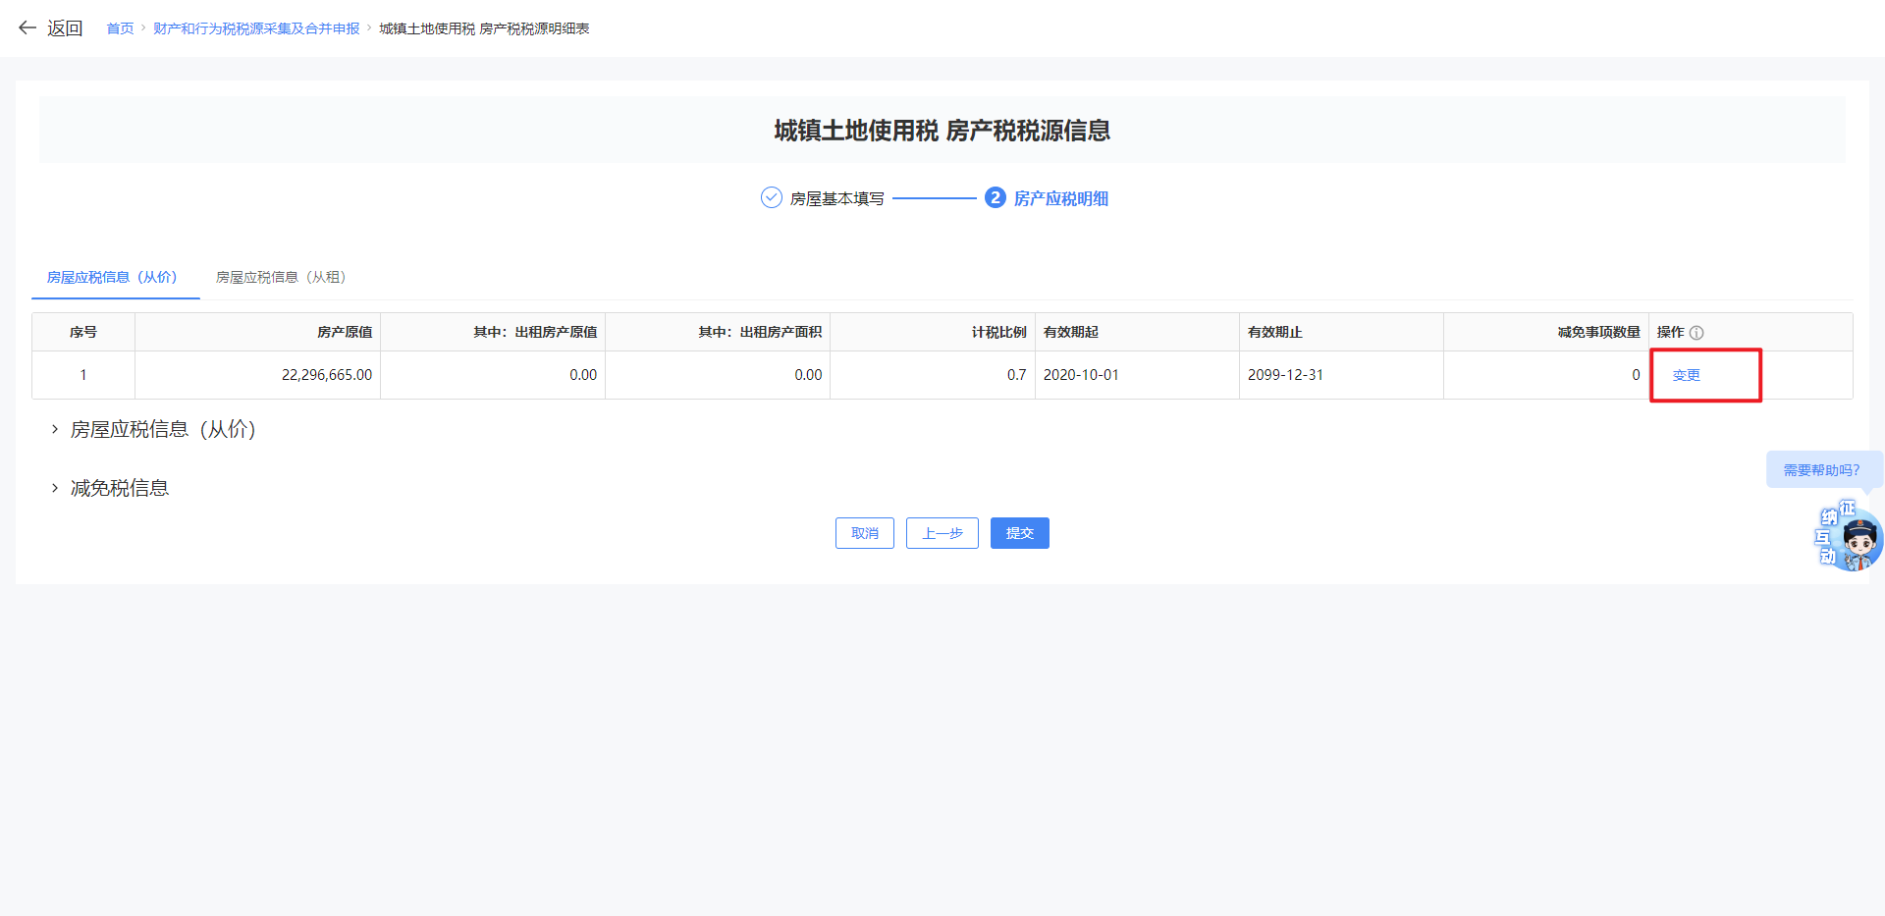Image resolution: width=1885 pixels, height=916 pixels.
Task: Click the completed step checkmark icon
Action: click(772, 198)
